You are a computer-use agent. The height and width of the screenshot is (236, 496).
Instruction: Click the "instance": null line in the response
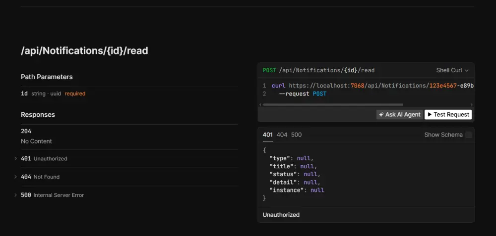(297, 190)
